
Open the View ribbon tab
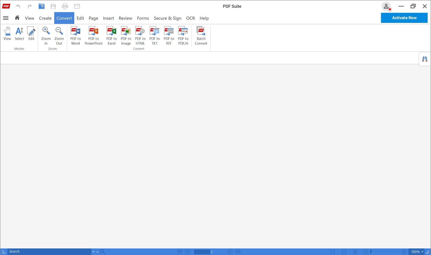(29, 18)
